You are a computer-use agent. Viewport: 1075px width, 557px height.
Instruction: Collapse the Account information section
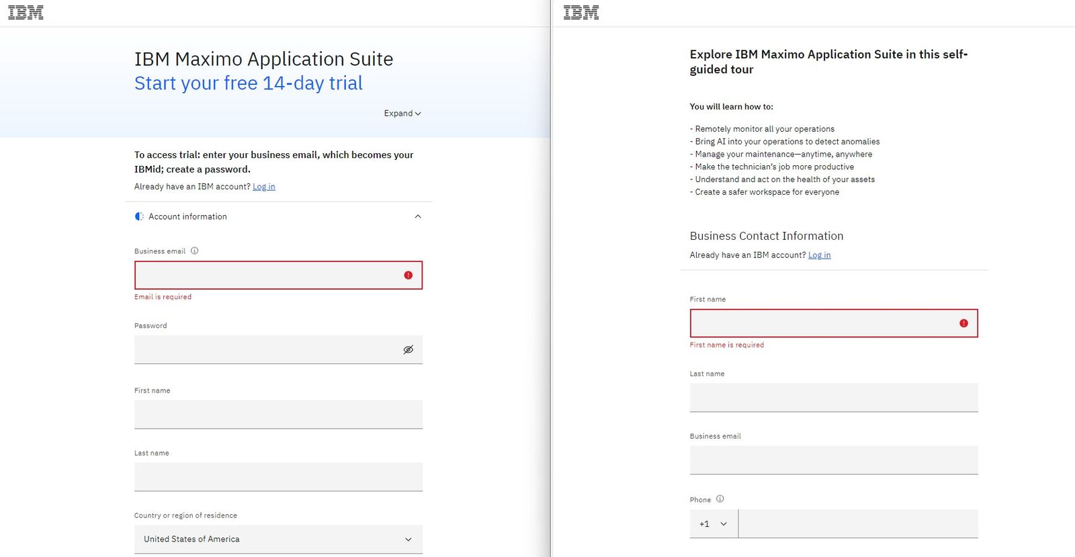click(x=418, y=216)
